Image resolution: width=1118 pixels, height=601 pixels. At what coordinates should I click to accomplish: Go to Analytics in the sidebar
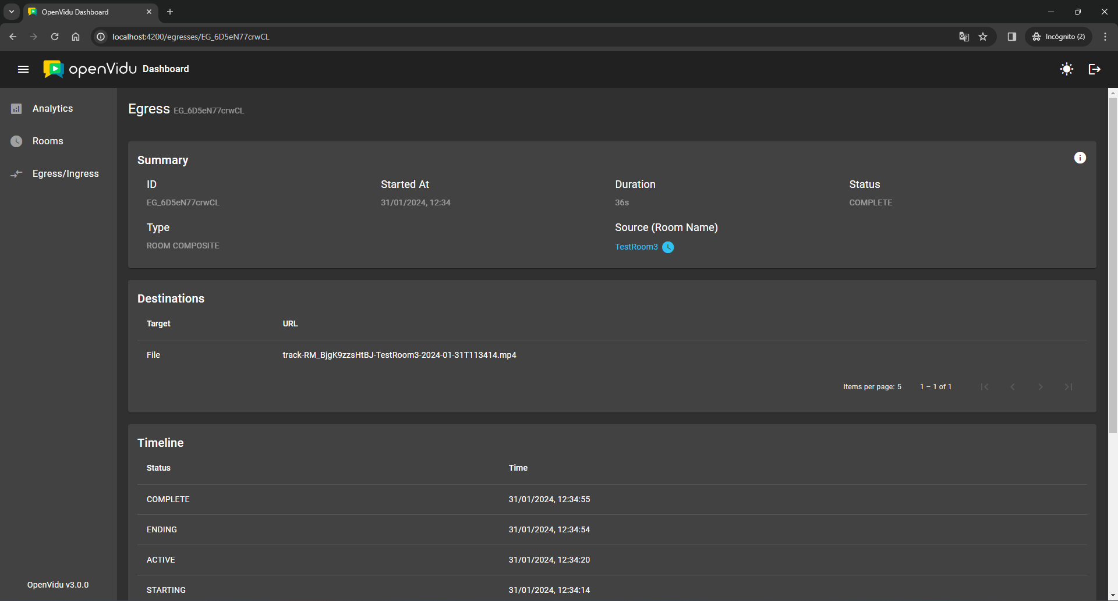pos(52,109)
